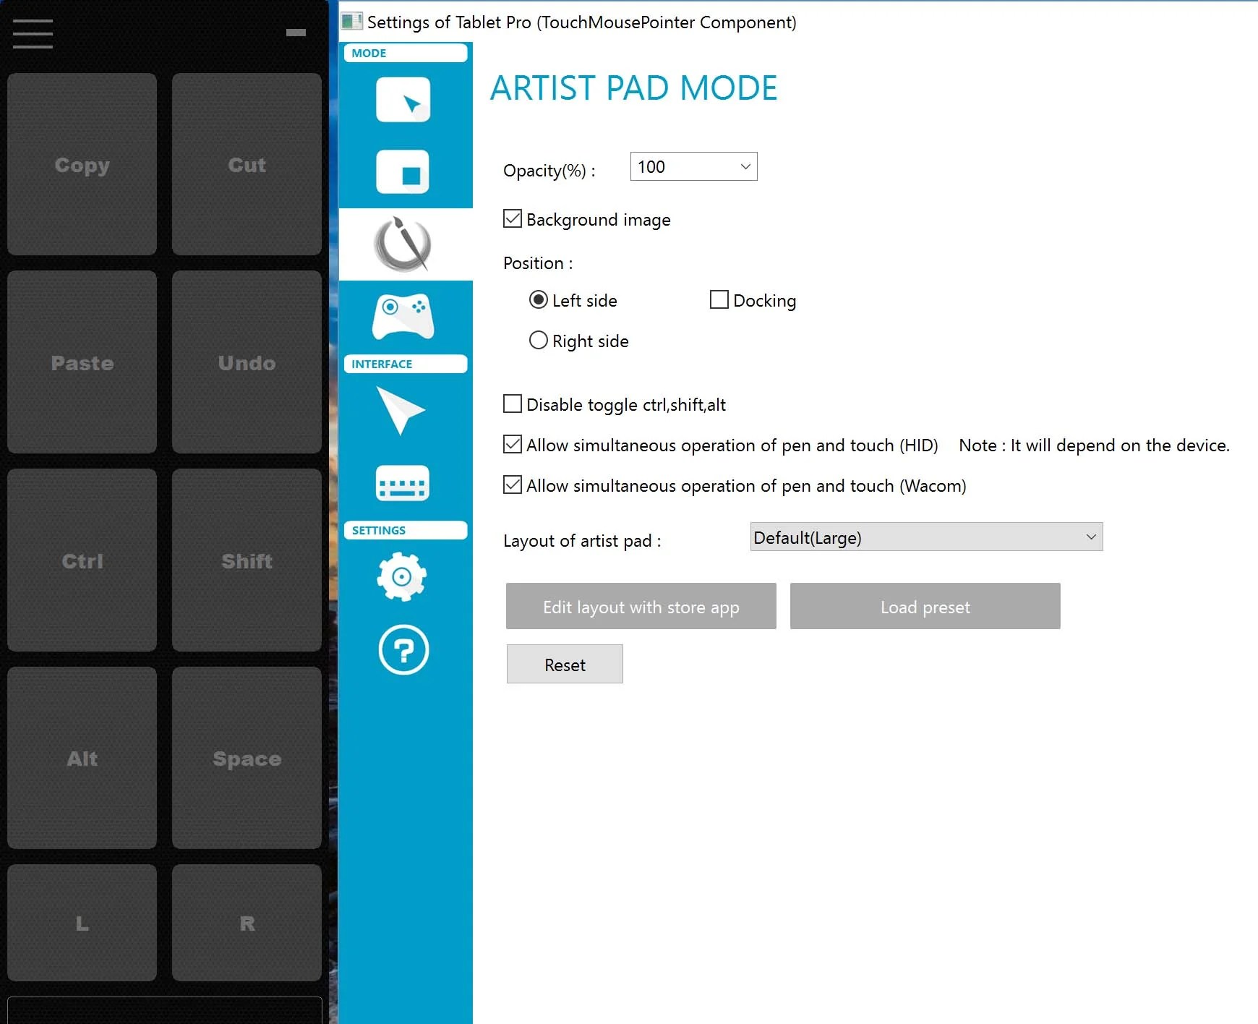
Task: Enable the Docking checkbox
Action: click(x=718, y=299)
